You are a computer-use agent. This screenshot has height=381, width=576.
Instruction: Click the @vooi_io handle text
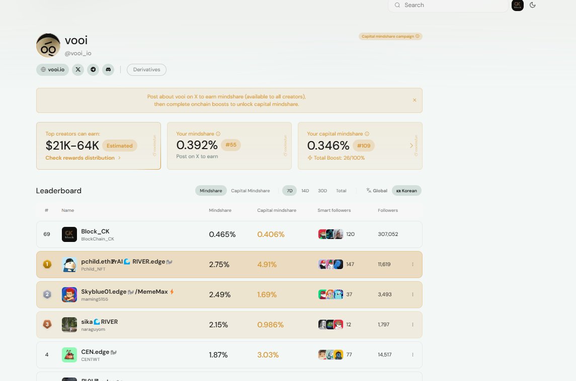[x=78, y=53]
